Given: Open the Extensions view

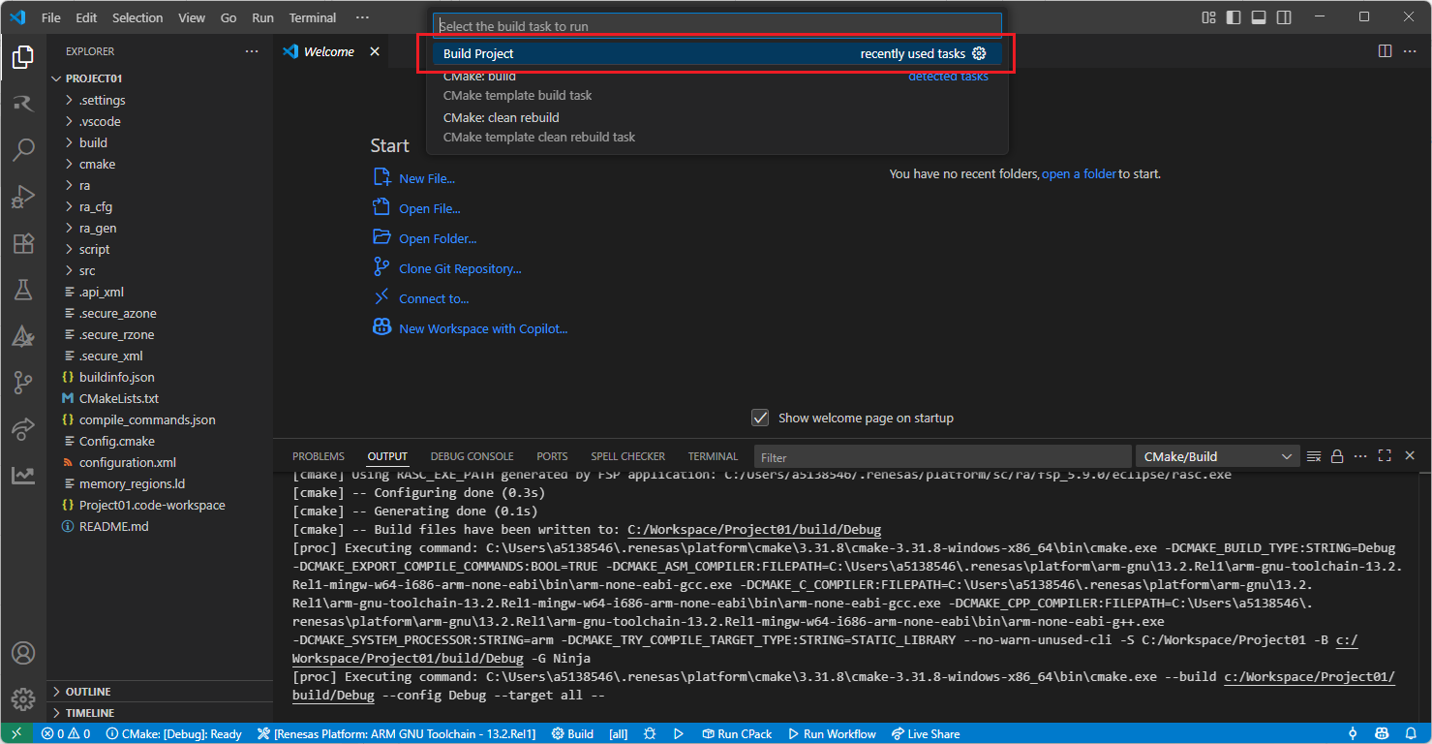Looking at the screenshot, I should tap(23, 243).
